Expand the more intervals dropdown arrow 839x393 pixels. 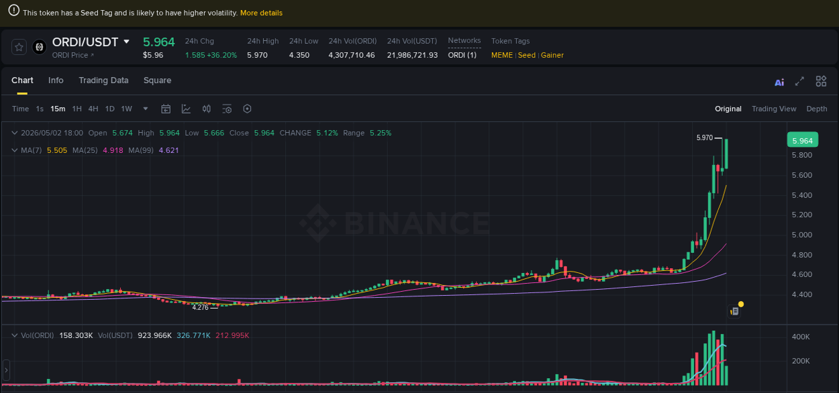coord(146,109)
